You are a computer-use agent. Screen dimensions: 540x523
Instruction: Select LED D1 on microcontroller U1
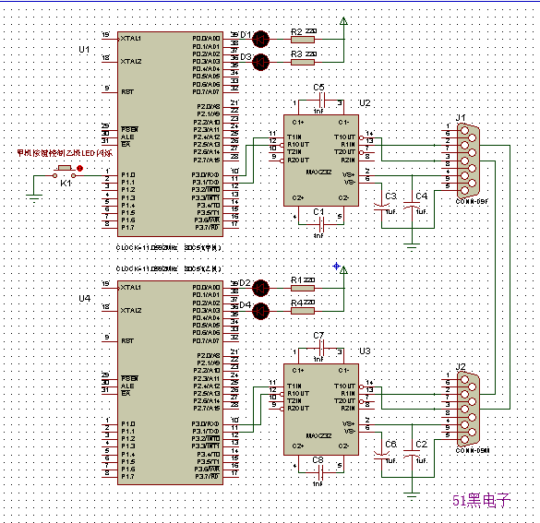260,39
